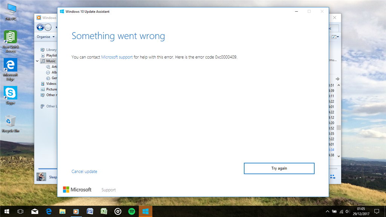The height and width of the screenshot is (217, 386).
Task: Select Videos in the Media Player tree
Action: pyautogui.click(x=49, y=84)
